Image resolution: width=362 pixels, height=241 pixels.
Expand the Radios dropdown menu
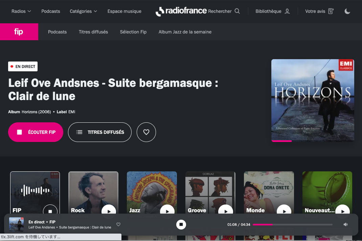click(21, 11)
